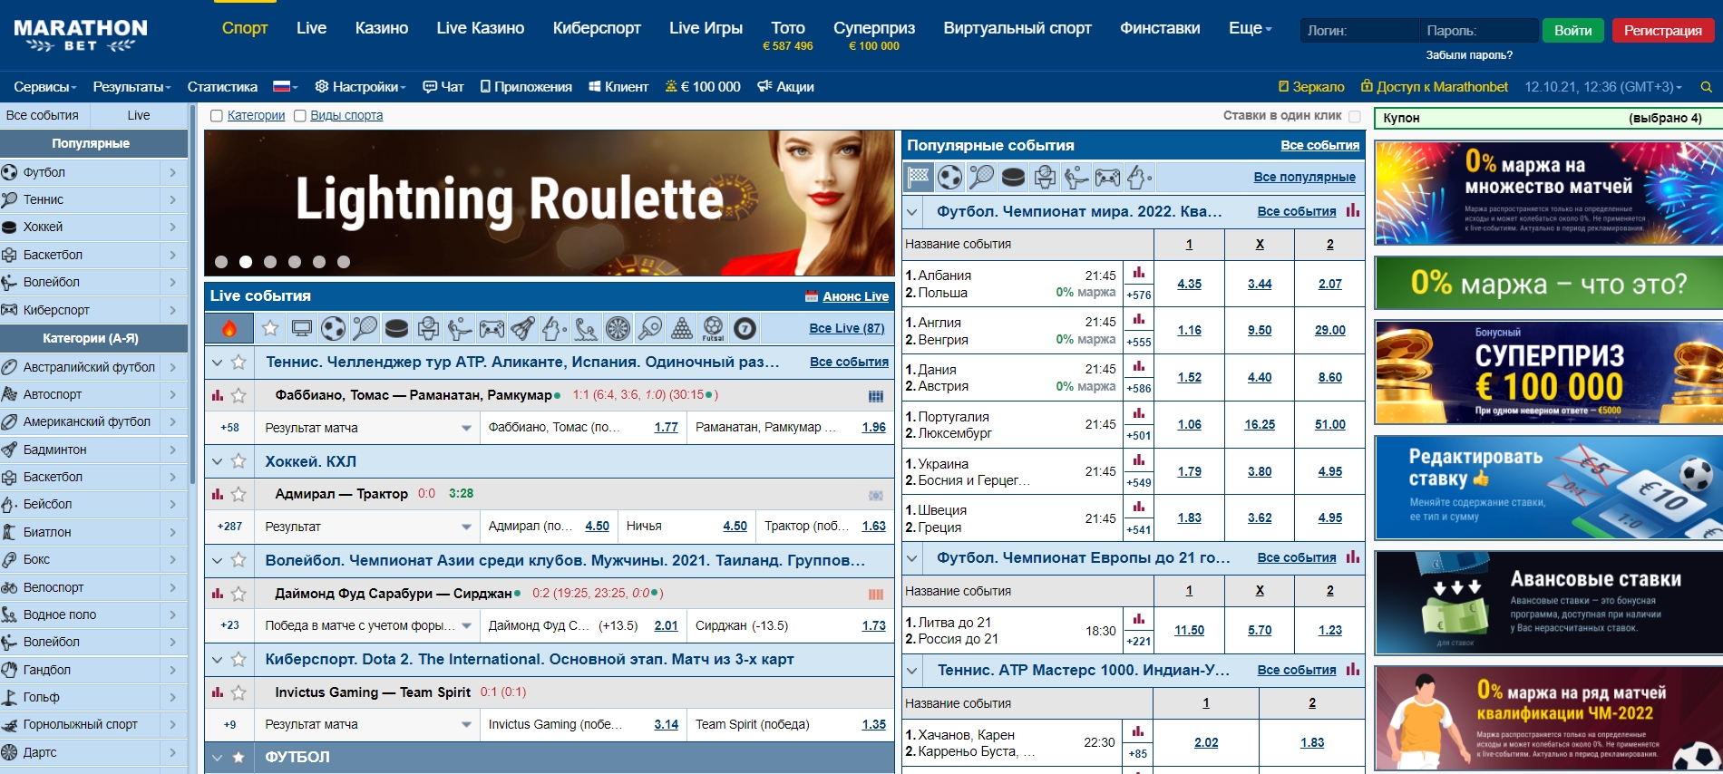Open favorites star filter in Live toolbar
This screenshot has width=1723, height=774.
pos(270,328)
